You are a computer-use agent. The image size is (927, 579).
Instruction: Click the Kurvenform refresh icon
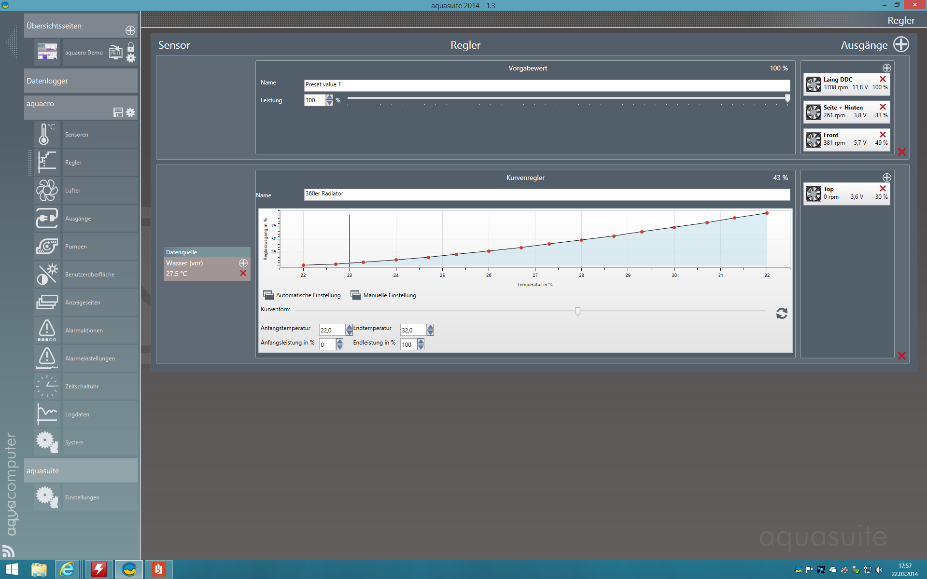coord(781,314)
